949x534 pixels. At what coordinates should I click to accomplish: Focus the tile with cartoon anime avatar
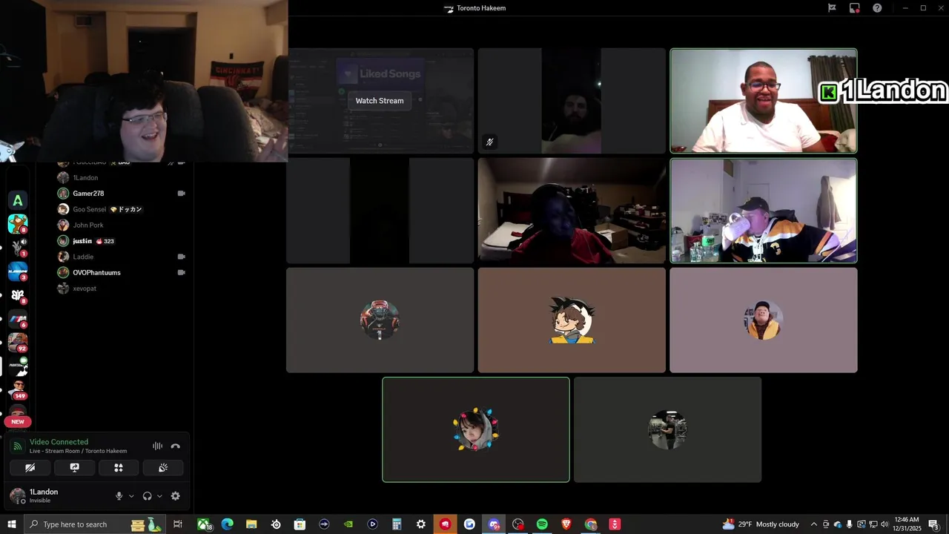(x=572, y=320)
